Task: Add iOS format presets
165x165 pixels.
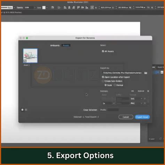Action: tap(132, 91)
